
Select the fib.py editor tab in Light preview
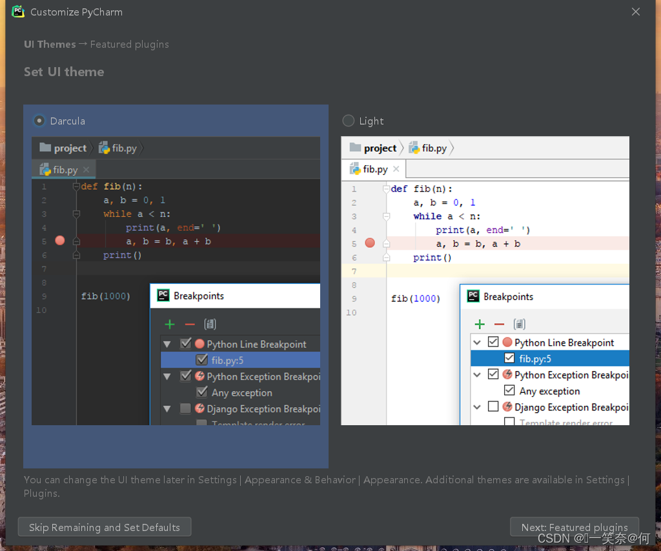click(x=374, y=169)
